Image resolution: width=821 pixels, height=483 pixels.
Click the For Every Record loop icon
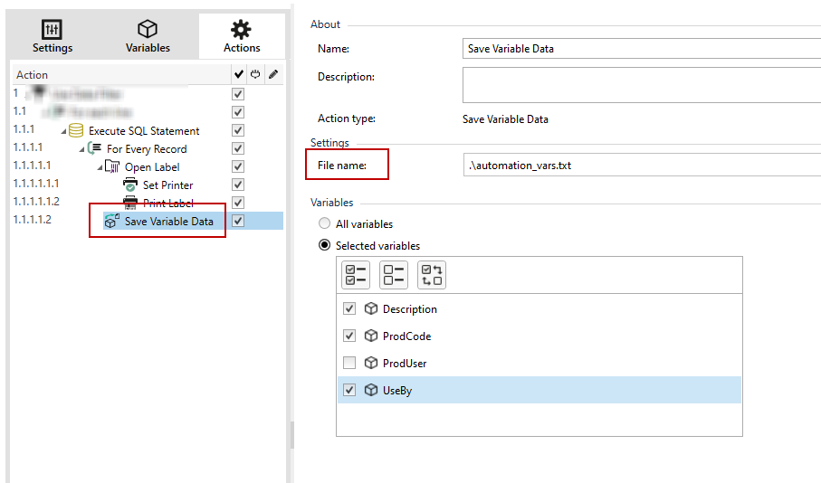point(94,148)
